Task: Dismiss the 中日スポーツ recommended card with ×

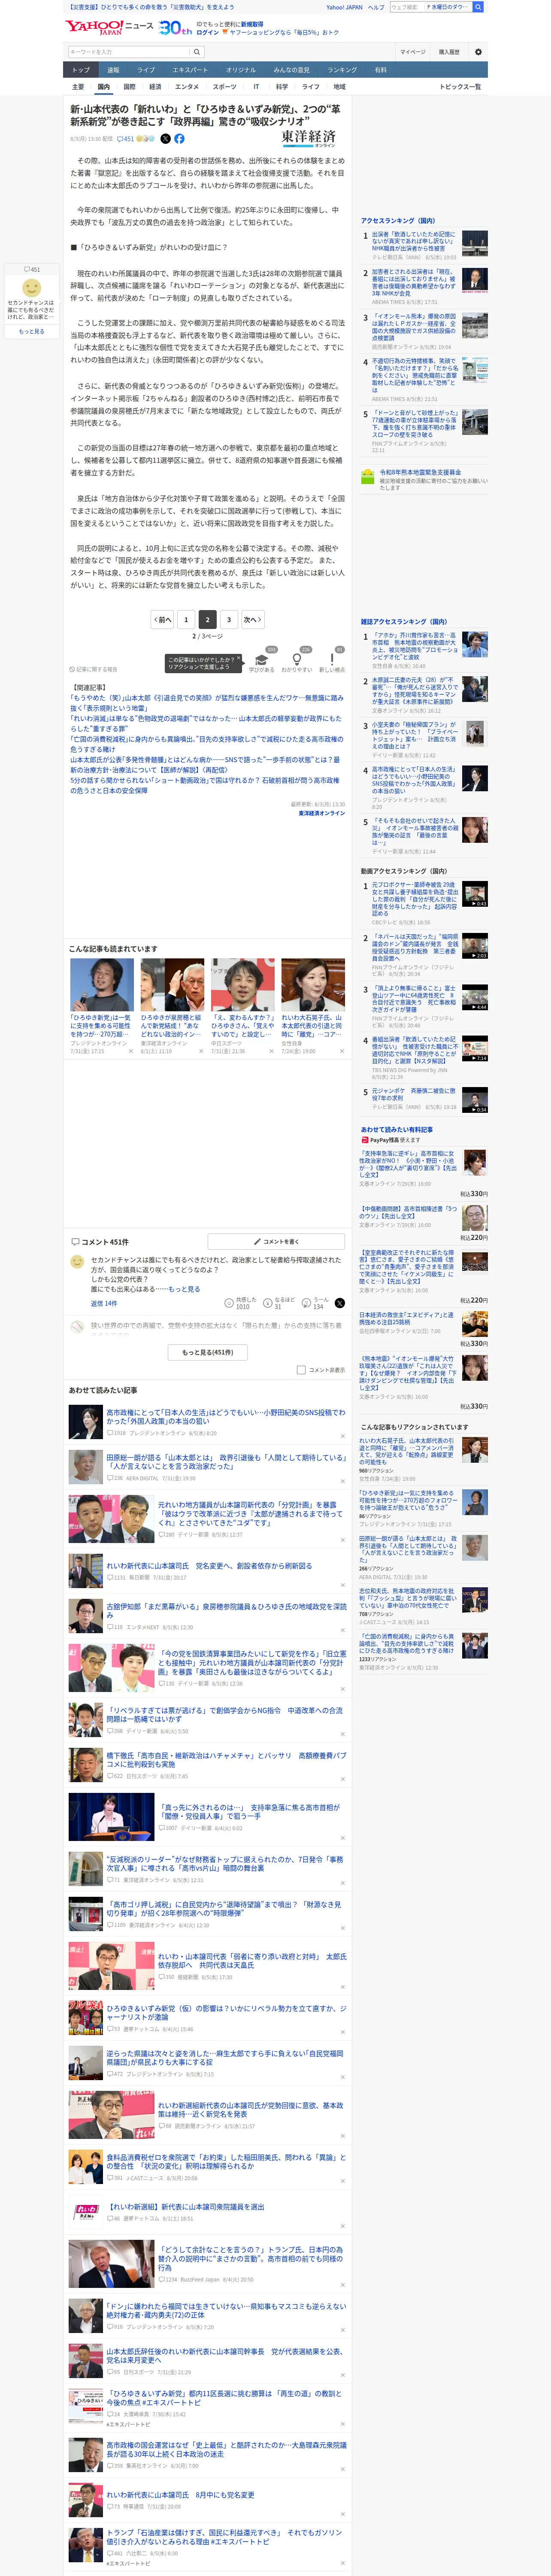Action: [x=271, y=1051]
